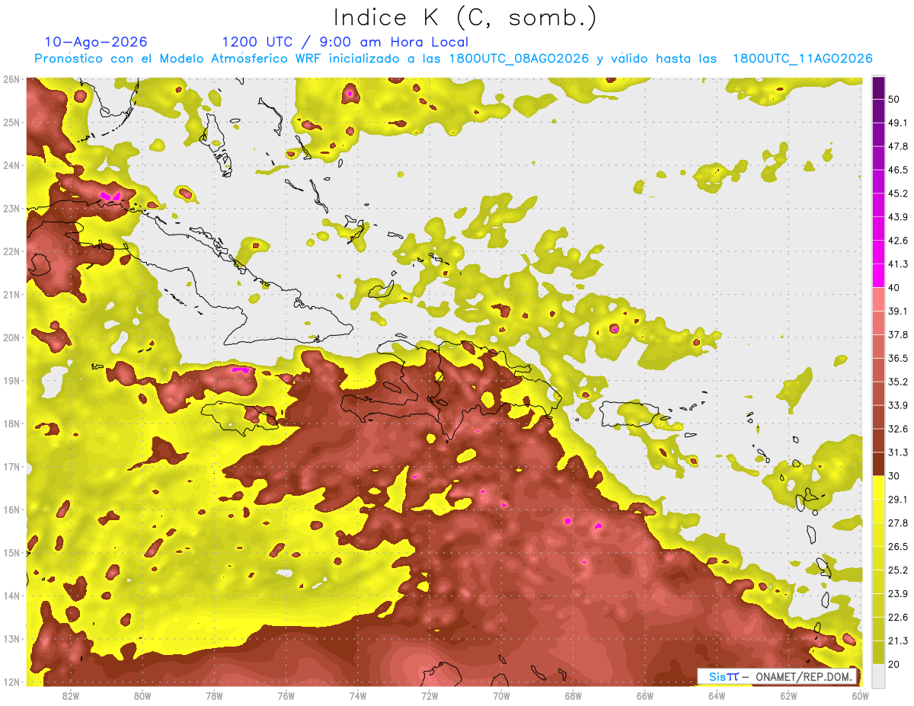This screenshot has width=914, height=706.
Task: Select the gray color bar segment below 20
Action: pyautogui.click(x=878, y=676)
